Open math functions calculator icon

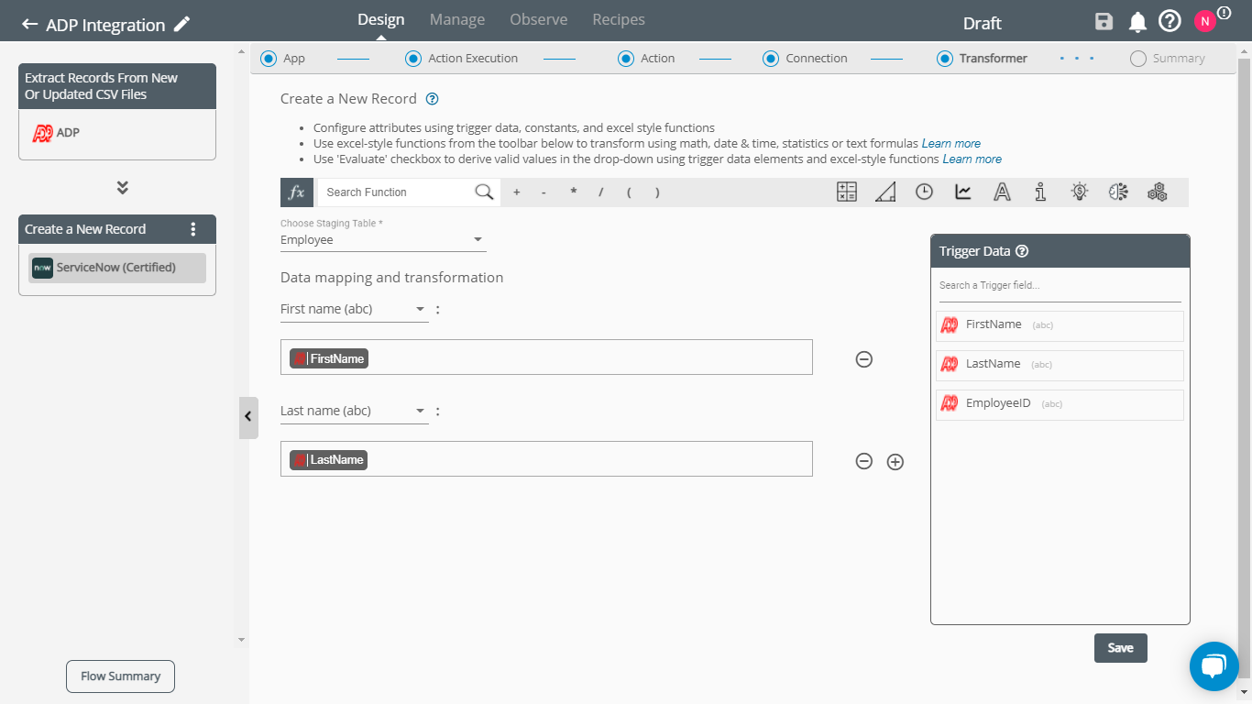point(847,192)
